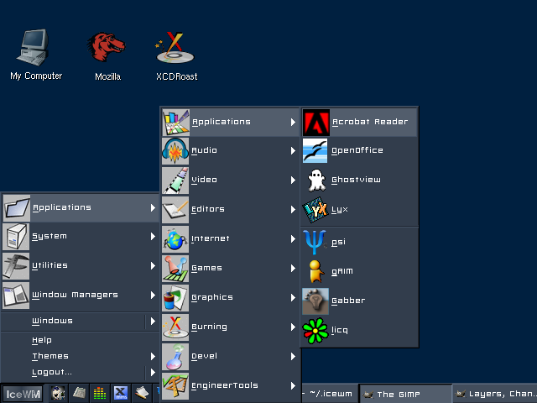Expand the Utilities submenu arrow
Screen dimensions: 537x403
coord(153,265)
